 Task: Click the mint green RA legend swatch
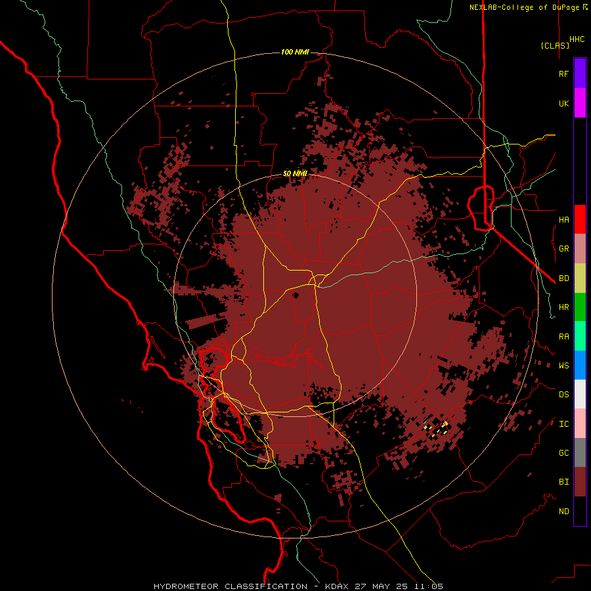coord(580,336)
